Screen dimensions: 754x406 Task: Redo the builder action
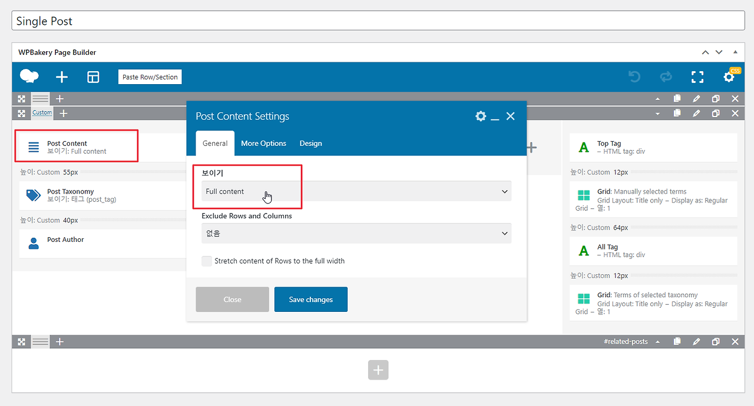tap(666, 76)
